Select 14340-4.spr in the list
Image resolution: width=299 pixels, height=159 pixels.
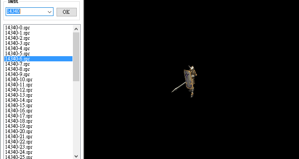pyautogui.click(x=38, y=48)
